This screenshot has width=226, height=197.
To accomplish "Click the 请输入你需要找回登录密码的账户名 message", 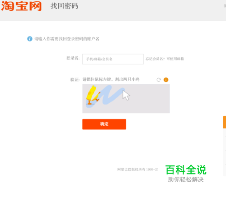I will [67, 39].
